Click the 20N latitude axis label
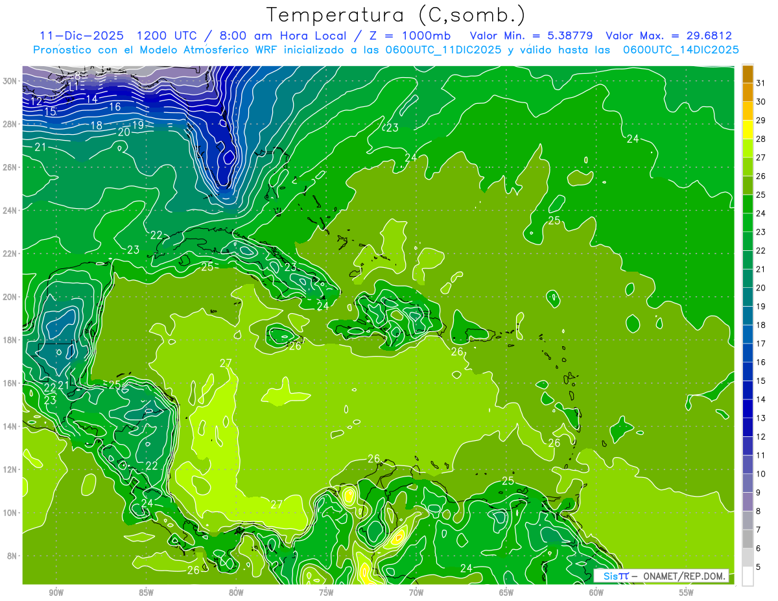778x601 pixels. (10, 296)
